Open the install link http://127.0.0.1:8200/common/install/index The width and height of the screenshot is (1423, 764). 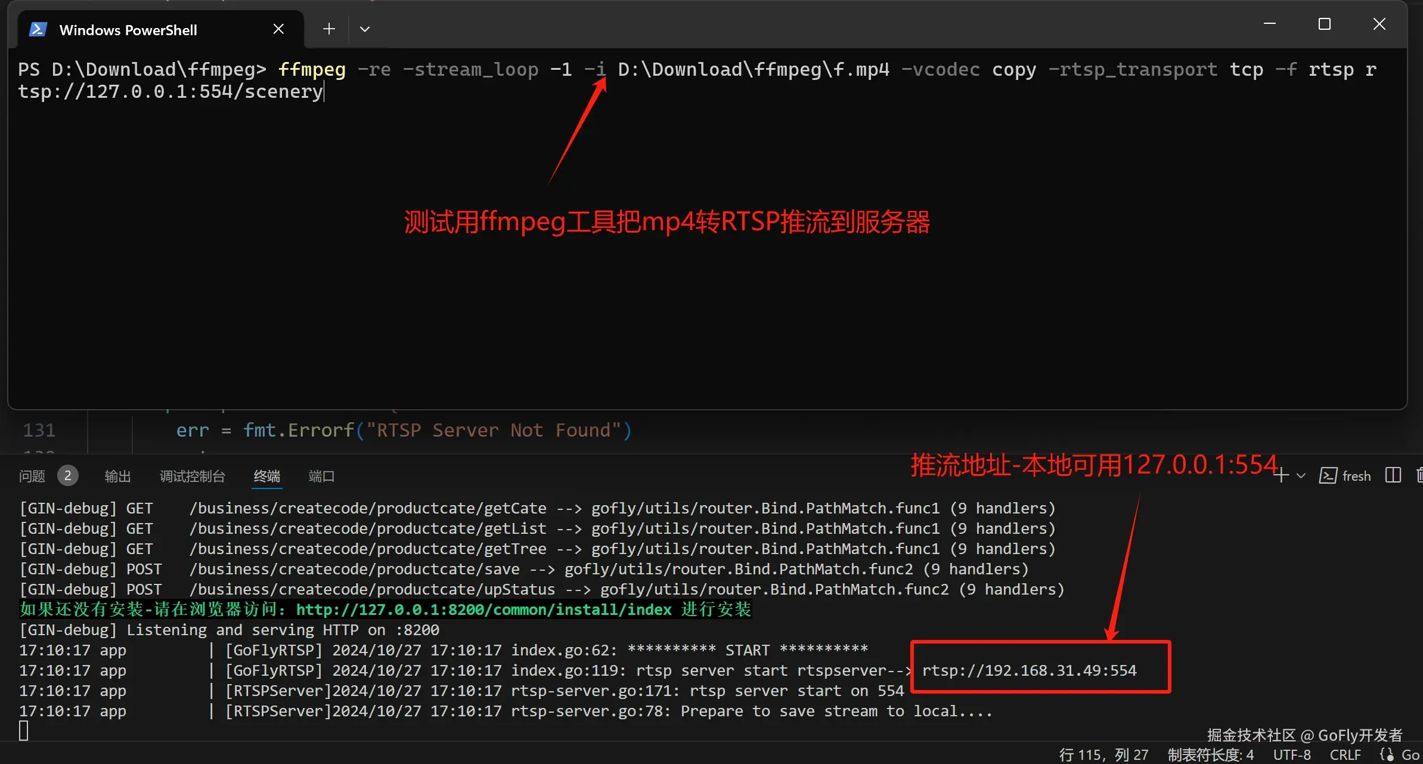[x=483, y=610]
